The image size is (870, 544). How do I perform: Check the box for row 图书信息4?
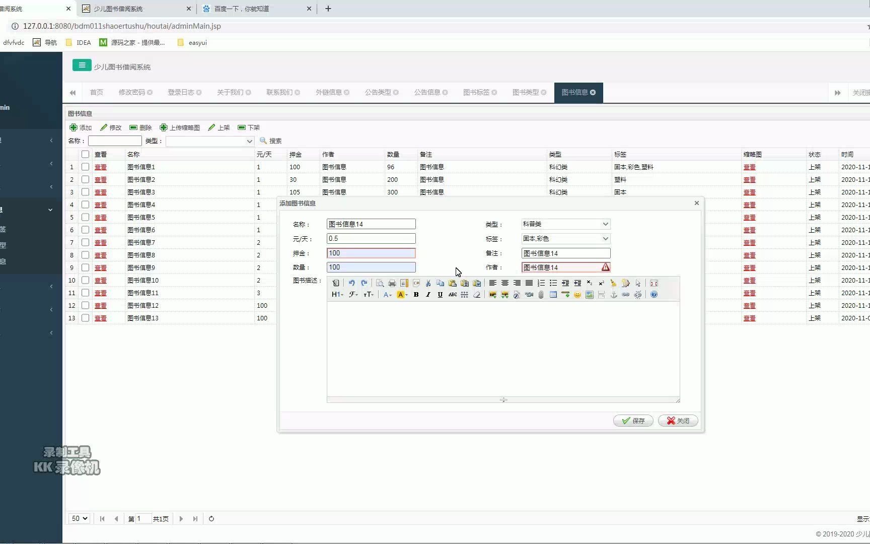(85, 205)
